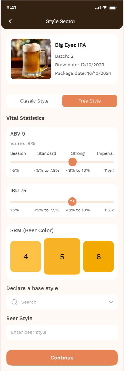The image size is (124, 371).
Task: Click the base style Search field
Action: pos(62,302)
